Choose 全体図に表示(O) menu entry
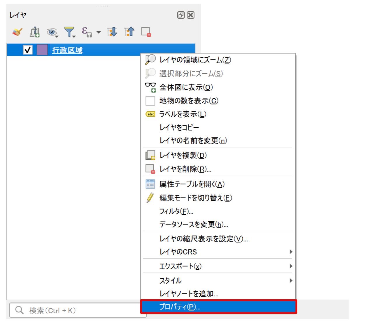 (x=218, y=87)
